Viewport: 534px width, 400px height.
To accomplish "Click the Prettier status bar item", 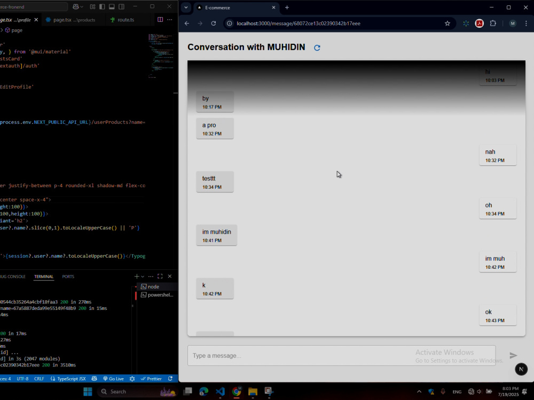I will pos(151,379).
